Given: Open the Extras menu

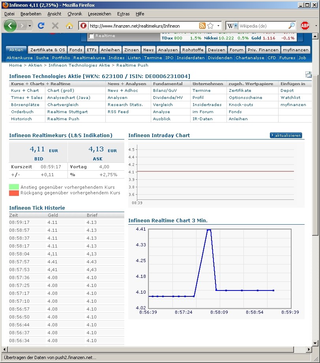Looking at the screenshot, I should [123, 14].
